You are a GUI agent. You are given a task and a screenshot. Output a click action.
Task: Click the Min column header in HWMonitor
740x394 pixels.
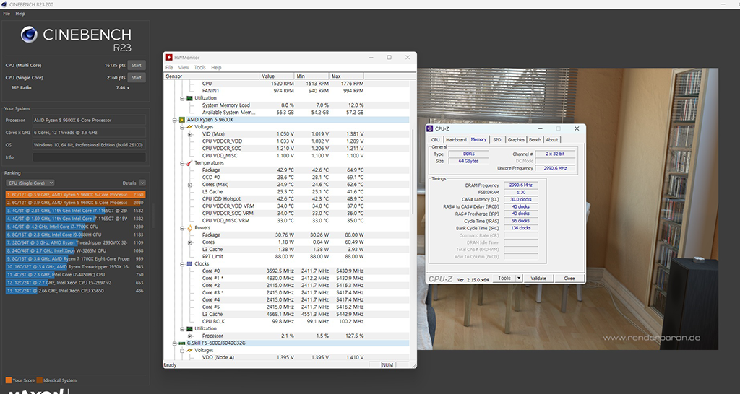click(311, 76)
